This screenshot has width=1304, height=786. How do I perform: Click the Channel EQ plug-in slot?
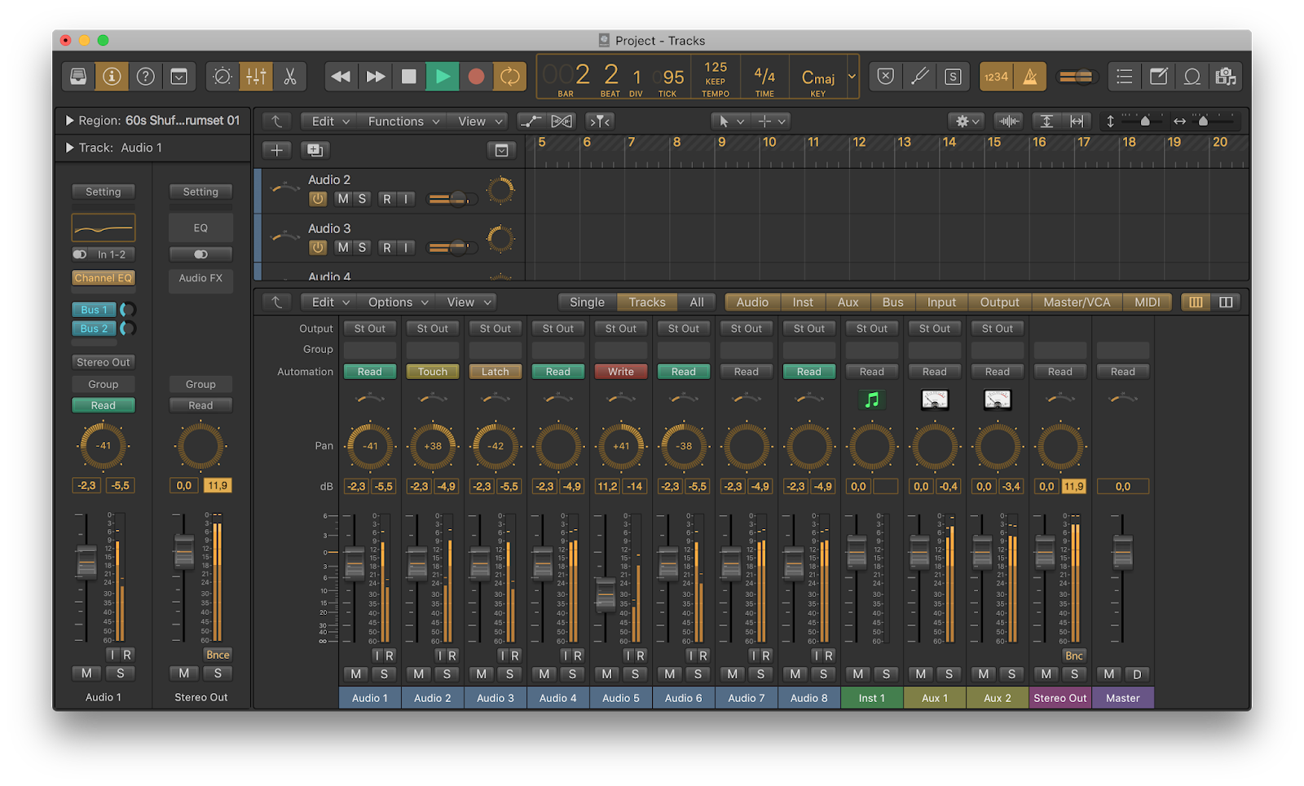point(103,278)
